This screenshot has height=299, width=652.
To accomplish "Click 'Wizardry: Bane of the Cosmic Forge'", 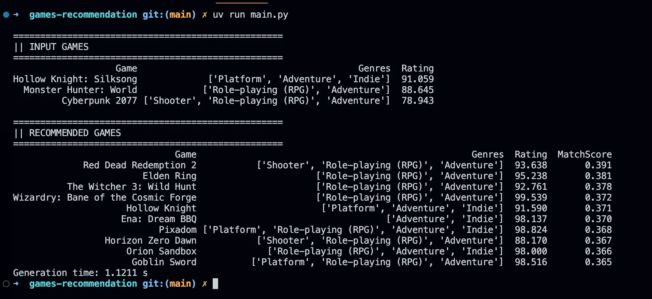I will coord(105,198).
